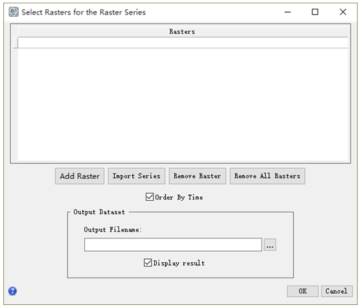Disable the Display result checkbox
Image resolution: width=363 pixels, height=307 pixels.
pos(147,263)
